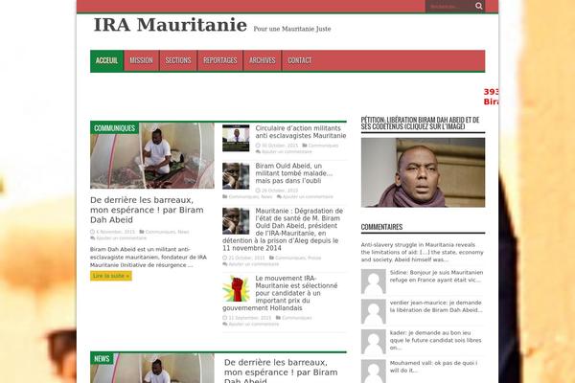Focus the Rechercher search field
The width and height of the screenshot is (575, 383).
pos(449,7)
